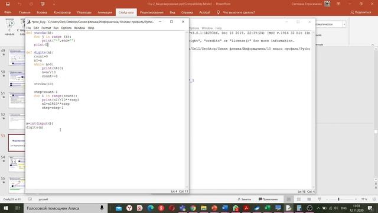
Task: Open Help menu in the IDLE editor
Action: pos(91,28)
